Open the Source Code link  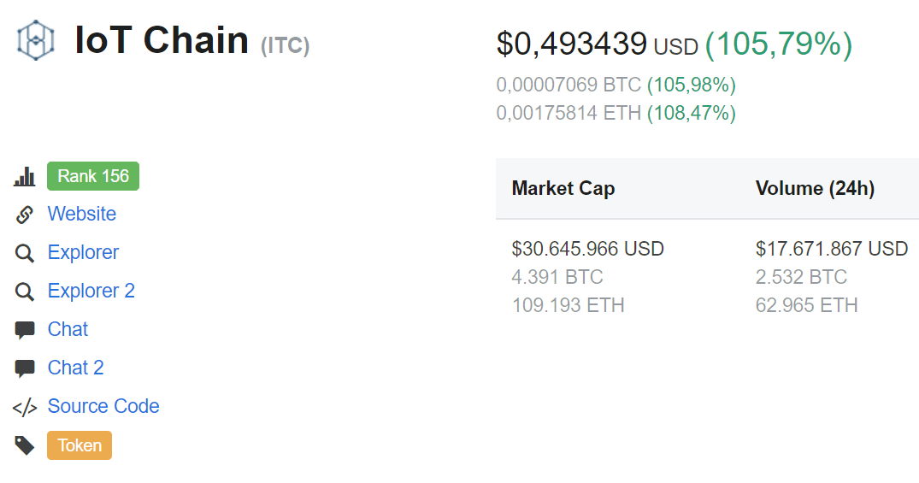(x=103, y=406)
